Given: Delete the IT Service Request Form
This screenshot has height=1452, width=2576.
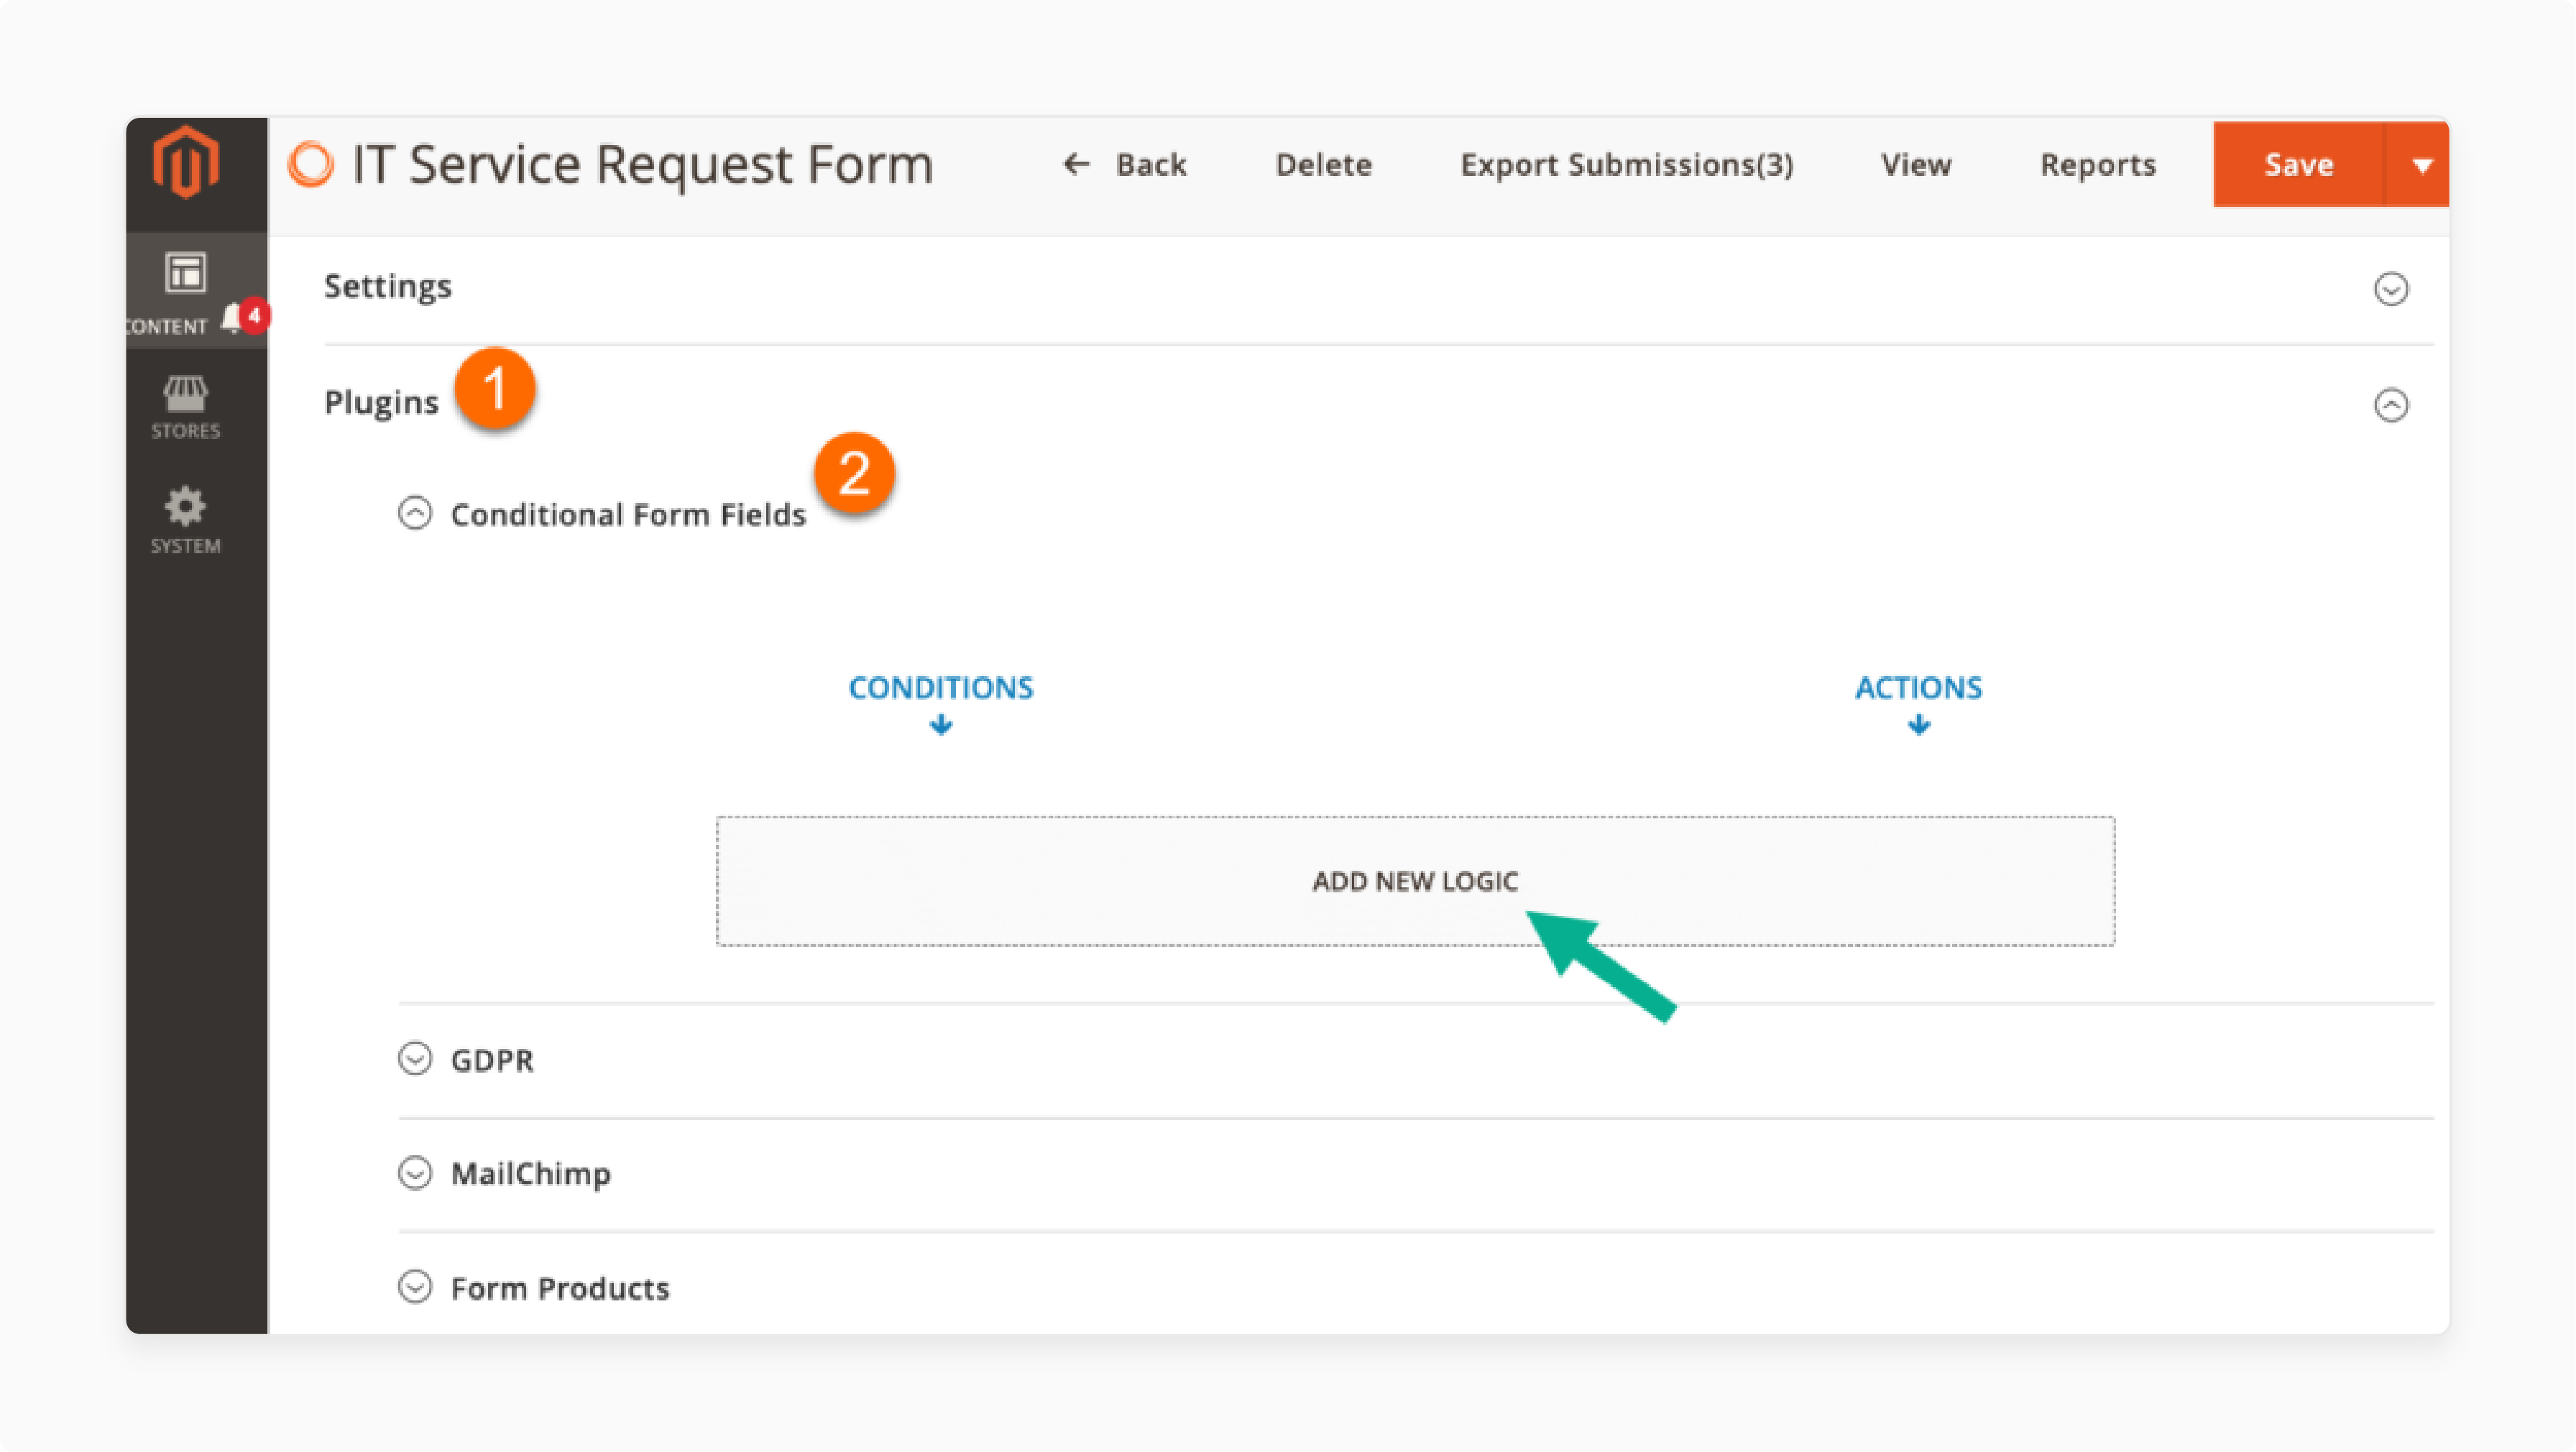Looking at the screenshot, I should pos(1323,164).
